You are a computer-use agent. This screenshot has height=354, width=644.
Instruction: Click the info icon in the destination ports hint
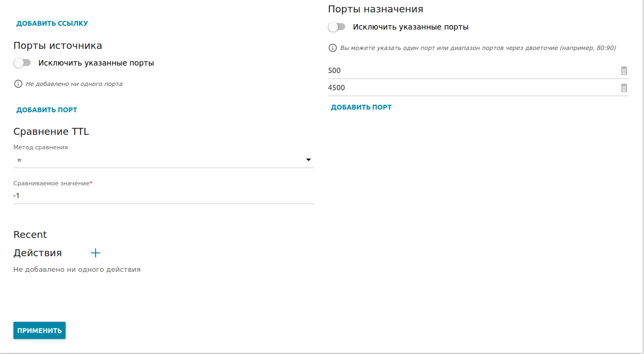(x=333, y=48)
